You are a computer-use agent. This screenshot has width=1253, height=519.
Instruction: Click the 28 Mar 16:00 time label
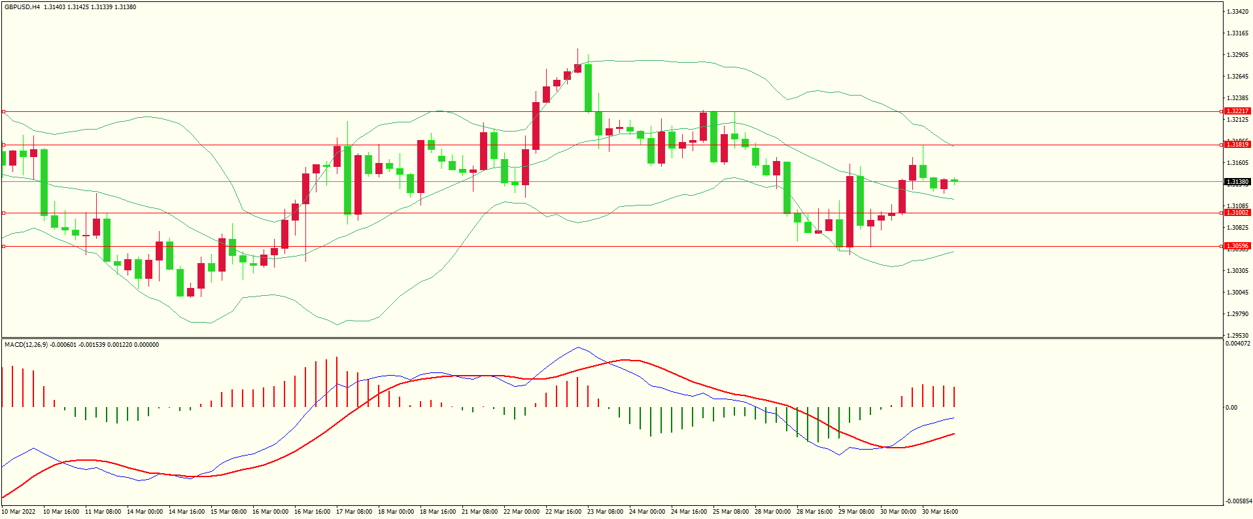814,512
